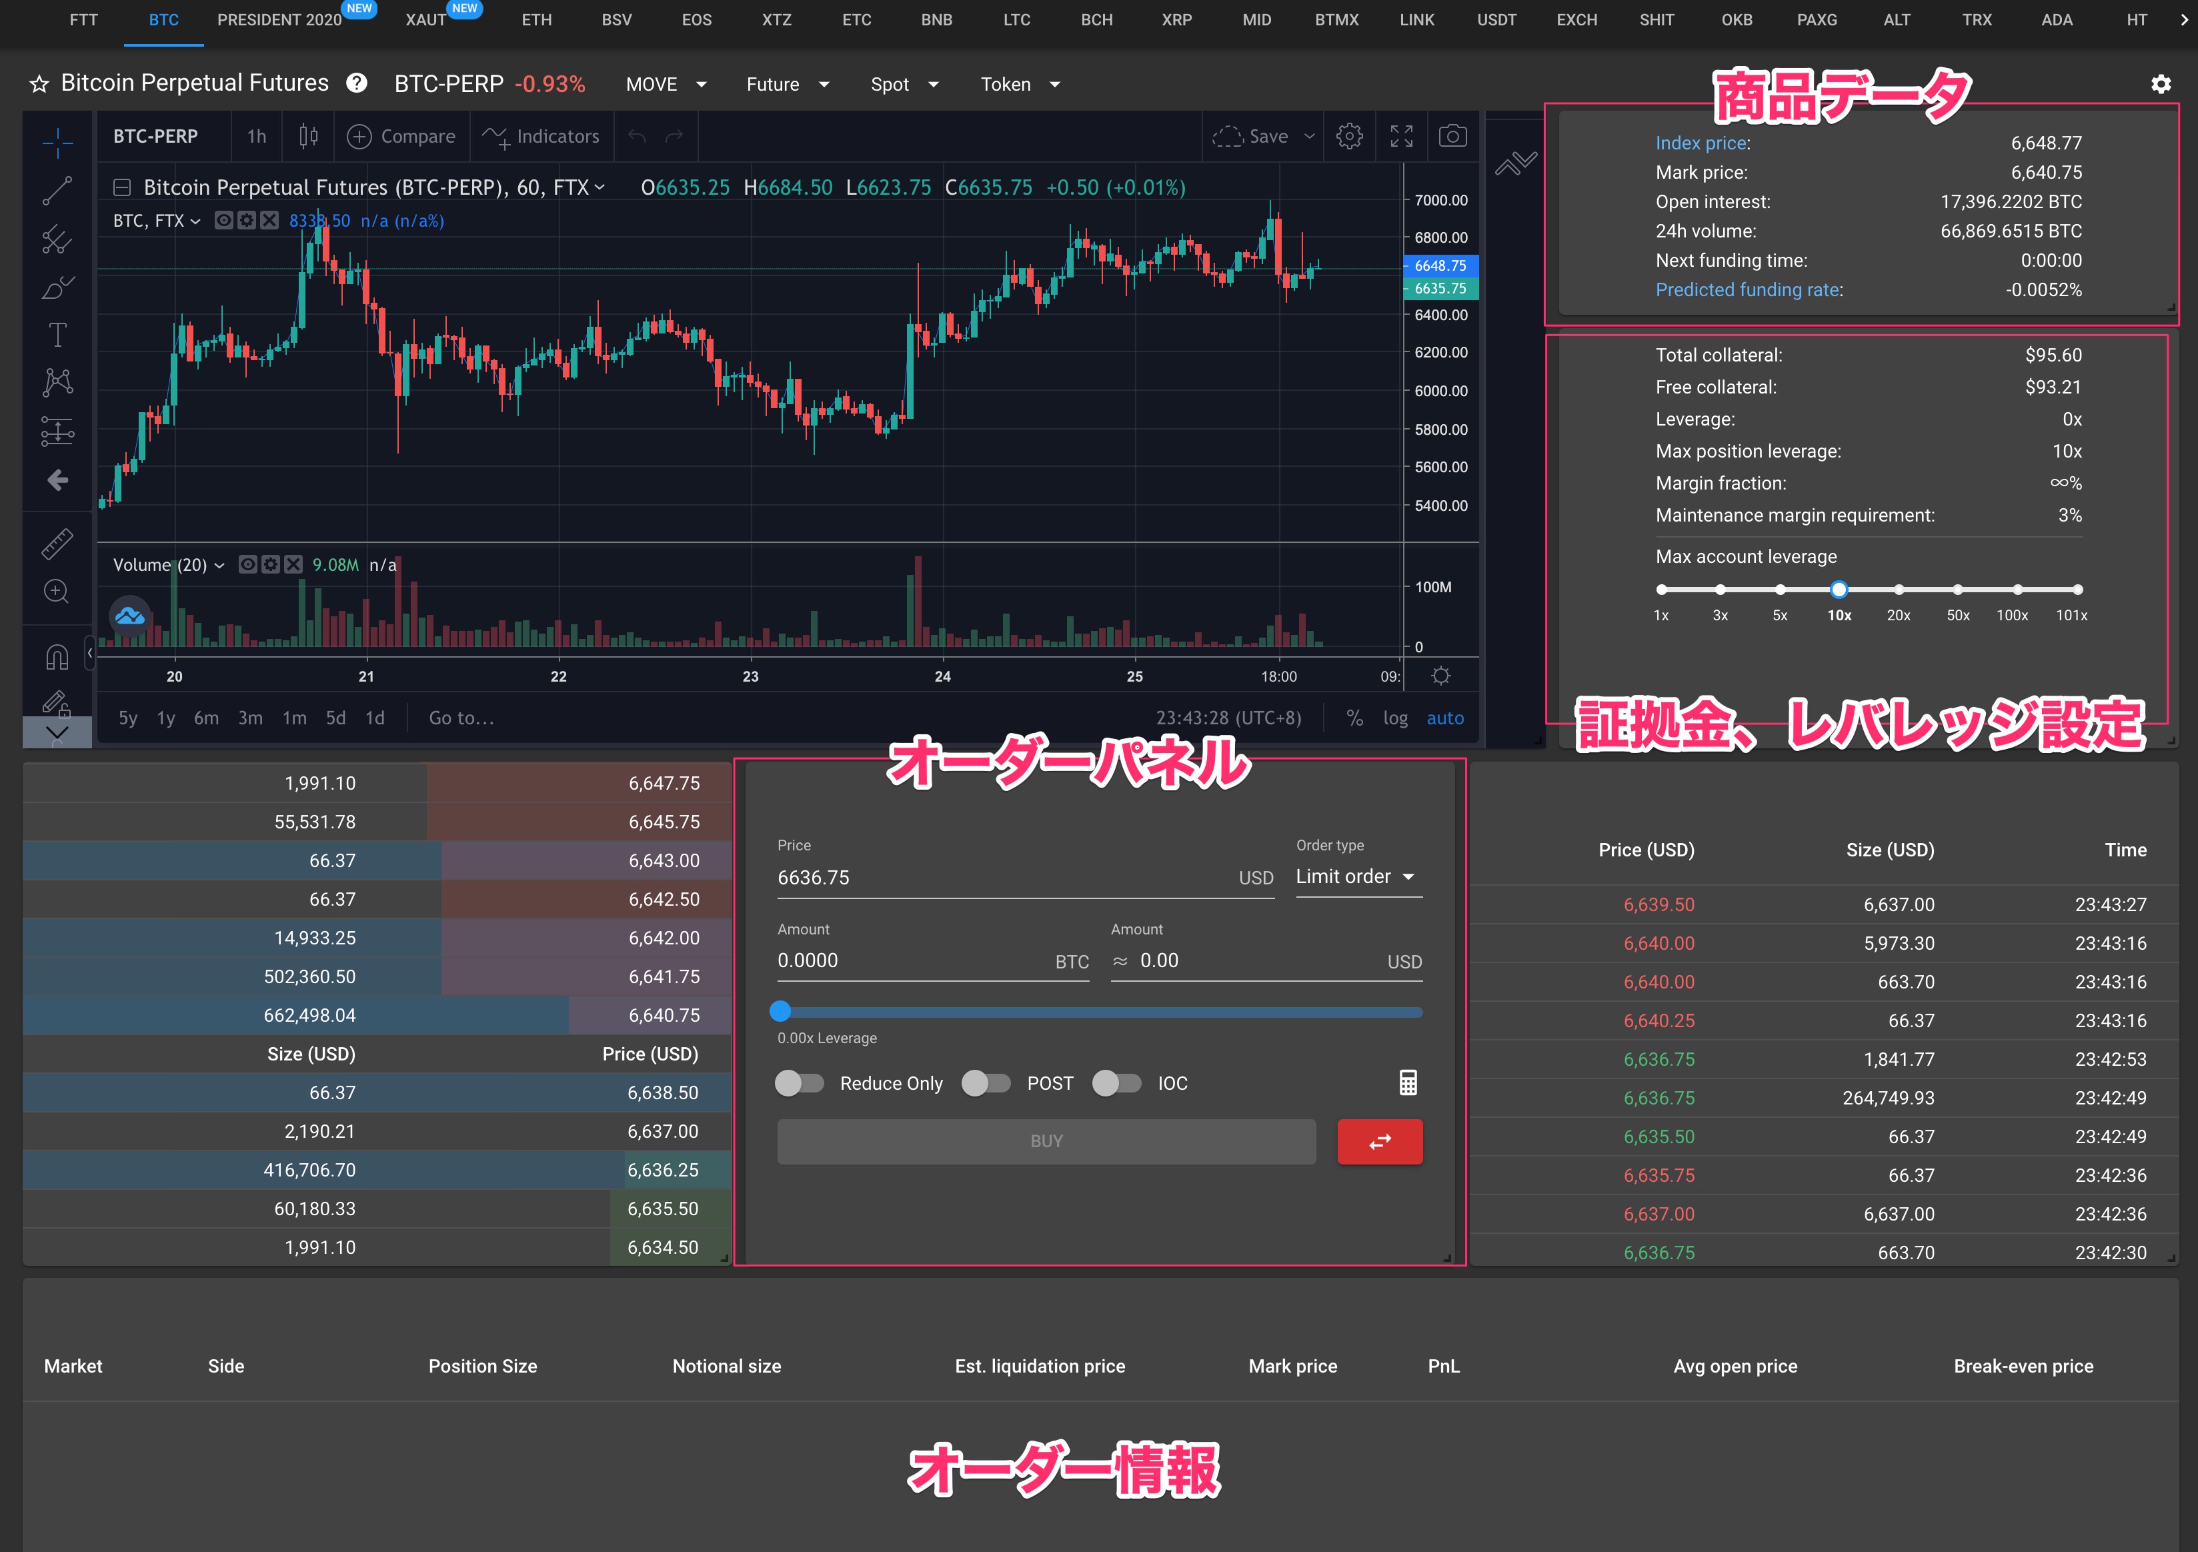
Task: Click the Indicators button
Action: [541, 137]
